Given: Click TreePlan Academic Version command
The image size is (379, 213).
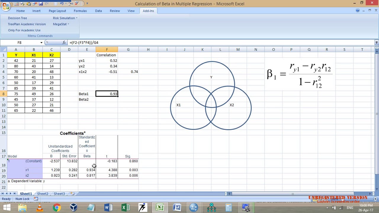Looking at the screenshot, I should coord(27,24).
